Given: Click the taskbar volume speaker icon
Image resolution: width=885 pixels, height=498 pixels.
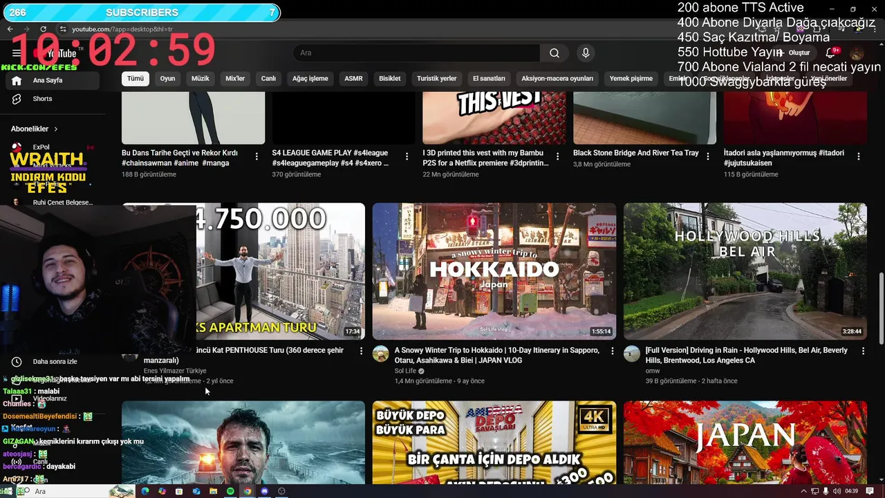Looking at the screenshot, I should pyautogui.click(x=837, y=491).
